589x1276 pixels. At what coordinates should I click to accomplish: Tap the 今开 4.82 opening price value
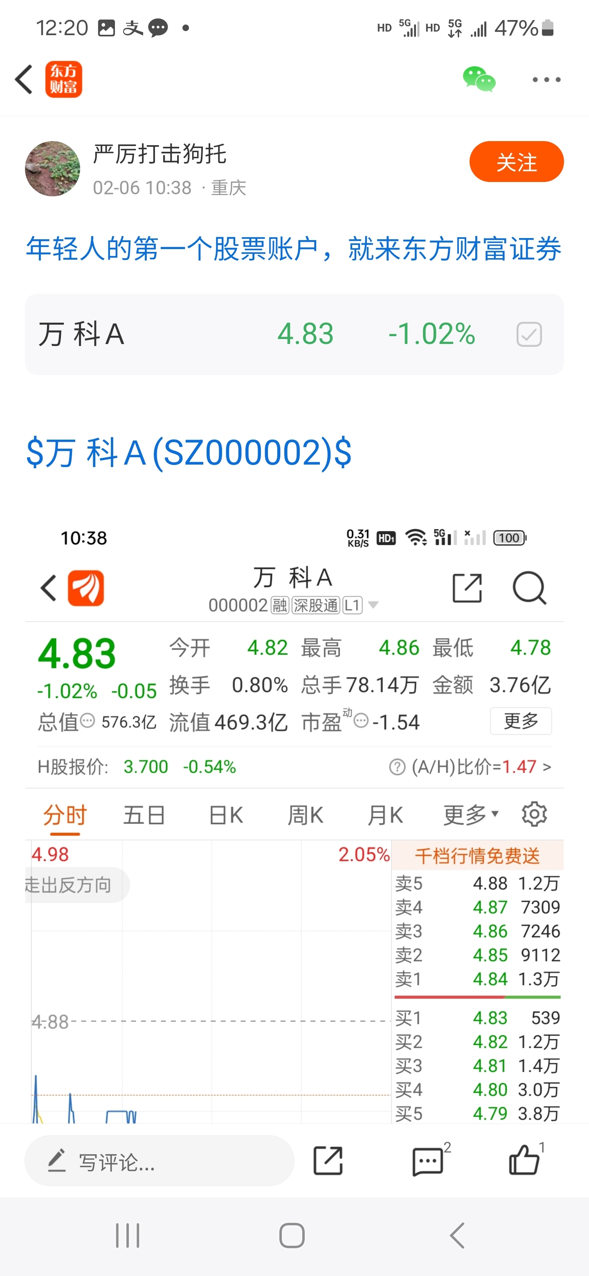[268, 647]
